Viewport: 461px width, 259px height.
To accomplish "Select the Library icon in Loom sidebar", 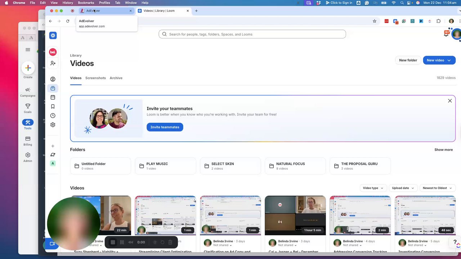I will coord(53,88).
